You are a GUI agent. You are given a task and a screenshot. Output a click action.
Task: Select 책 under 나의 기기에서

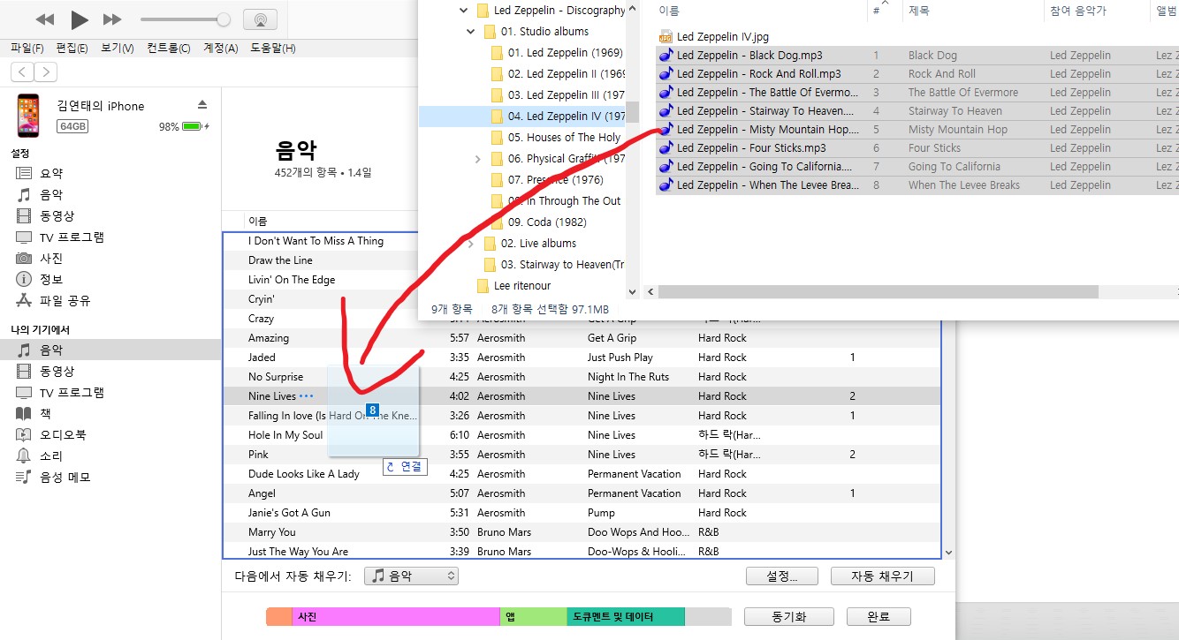[x=45, y=414]
